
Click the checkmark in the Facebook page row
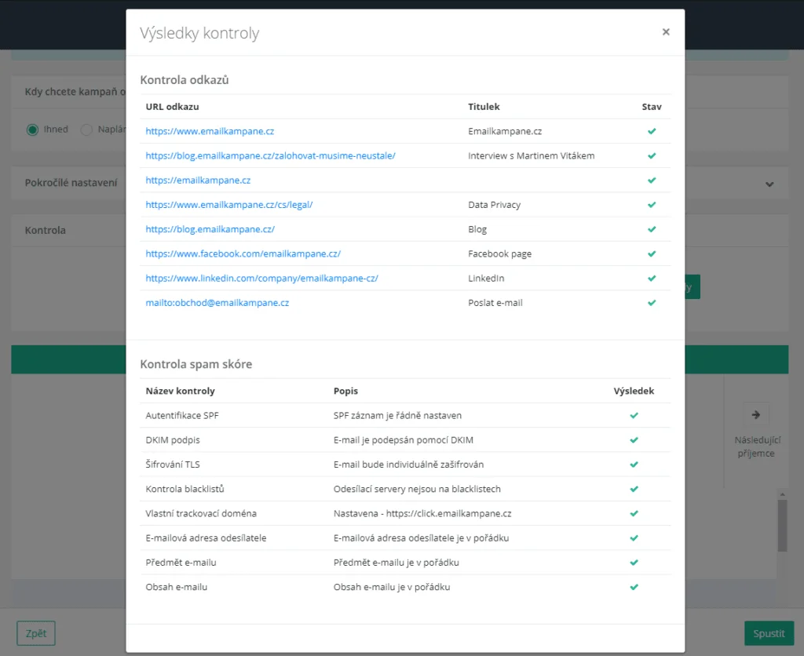(x=652, y=253)
